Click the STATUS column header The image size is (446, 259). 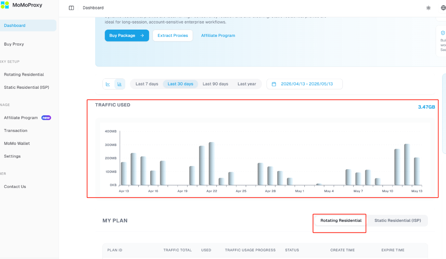(x=292, y=250)
